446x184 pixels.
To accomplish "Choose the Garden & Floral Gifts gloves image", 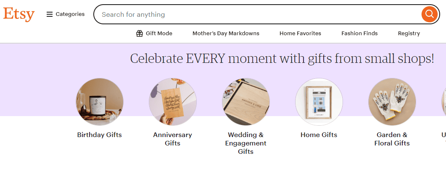I will (x=392, y=102).
